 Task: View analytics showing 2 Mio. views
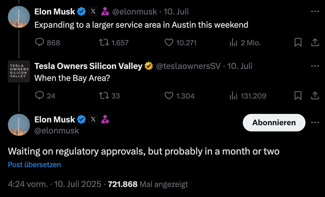(x=245, y=42)
